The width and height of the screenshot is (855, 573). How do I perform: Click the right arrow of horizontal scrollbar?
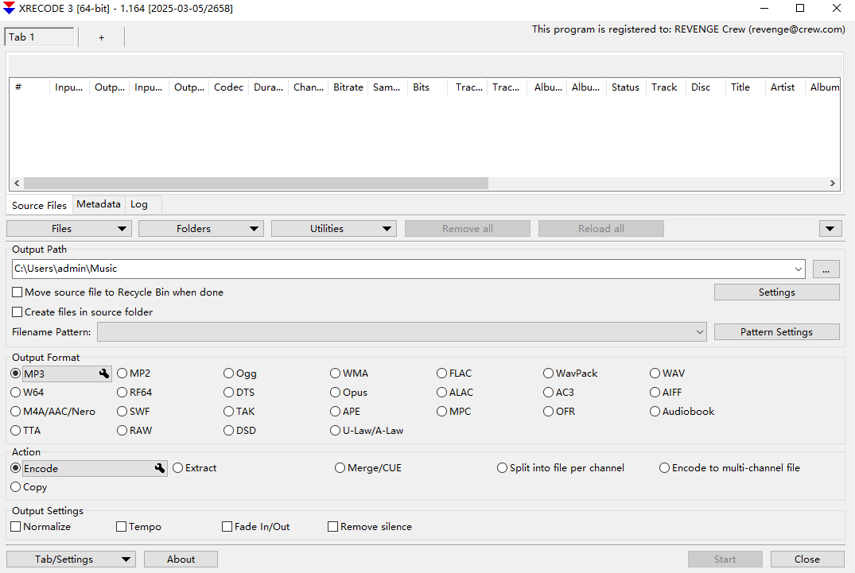click(x=833, y=183)
